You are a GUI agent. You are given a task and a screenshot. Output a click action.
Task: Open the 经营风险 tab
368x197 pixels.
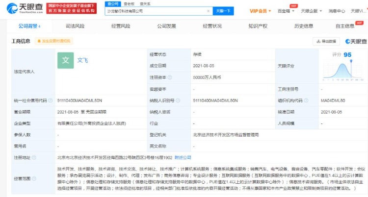click(121, 26)
